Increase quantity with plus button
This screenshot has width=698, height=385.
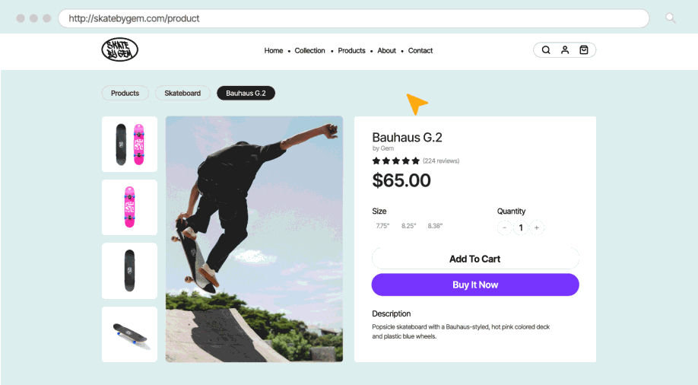point(537,228)
